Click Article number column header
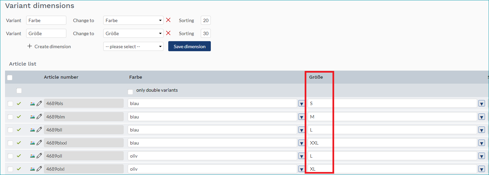The height and width of the screenshot is (175, 489). (61, 77)
